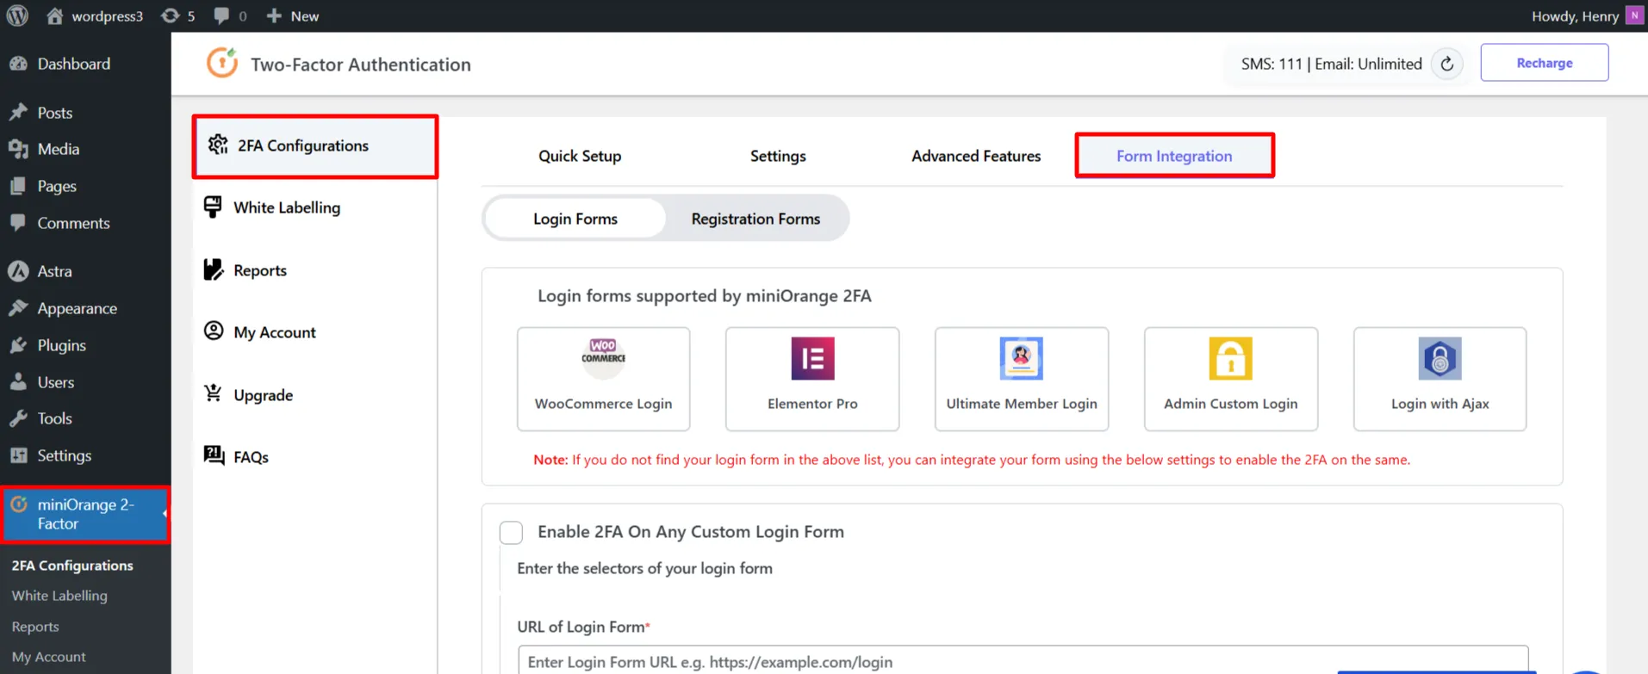
Task: Open Reports submenu link
Action: click(x=35, y=627)
